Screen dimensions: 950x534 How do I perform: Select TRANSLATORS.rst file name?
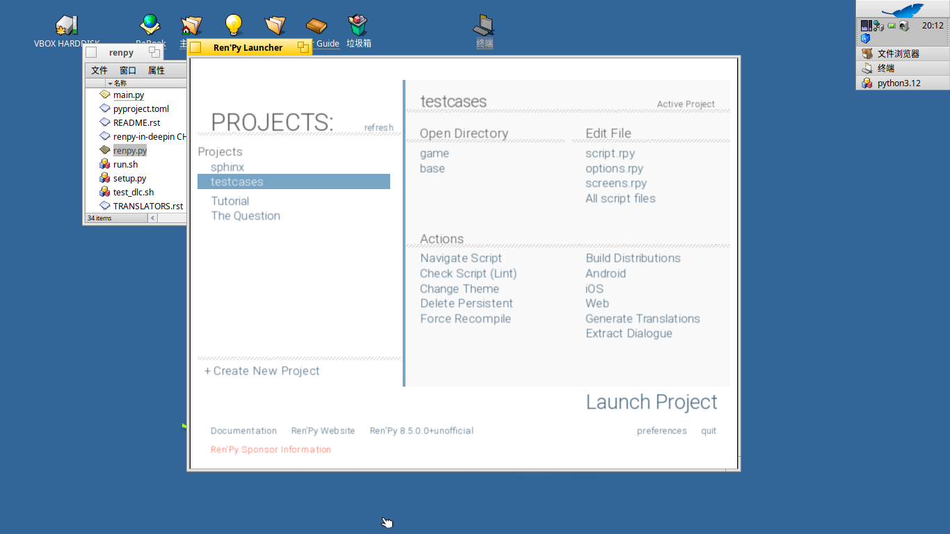click(148, 207)
